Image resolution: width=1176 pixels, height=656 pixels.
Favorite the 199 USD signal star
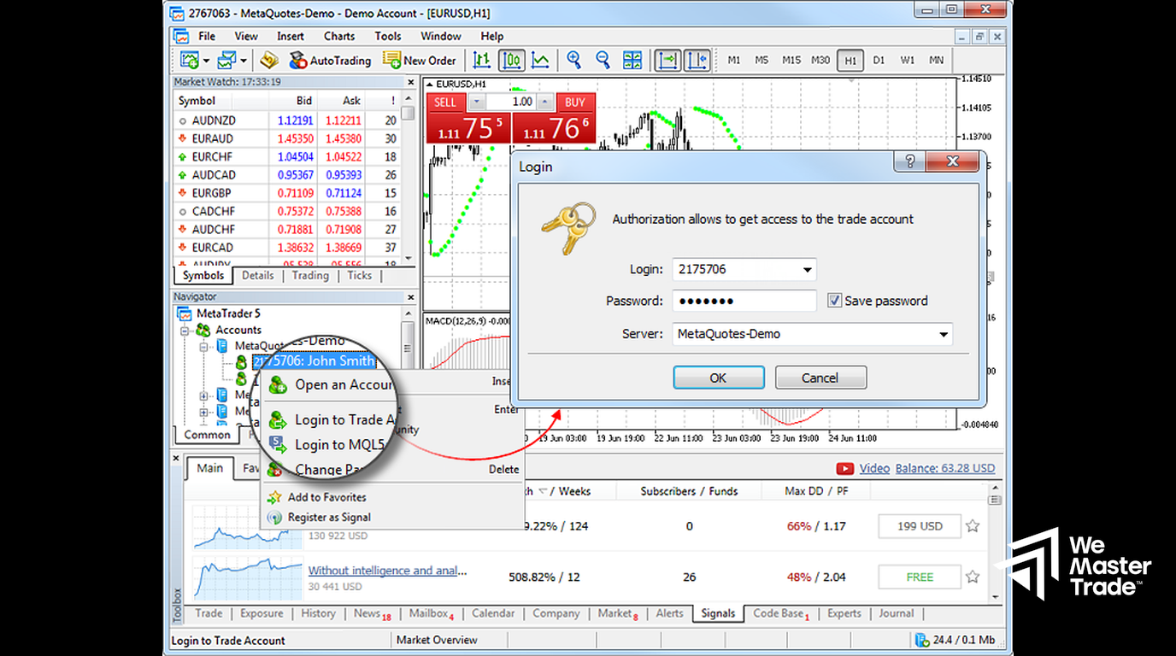(x=973, y=526)
